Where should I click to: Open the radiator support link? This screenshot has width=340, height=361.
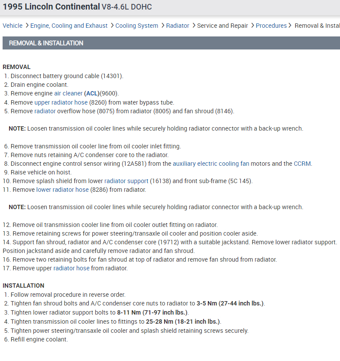126,181
